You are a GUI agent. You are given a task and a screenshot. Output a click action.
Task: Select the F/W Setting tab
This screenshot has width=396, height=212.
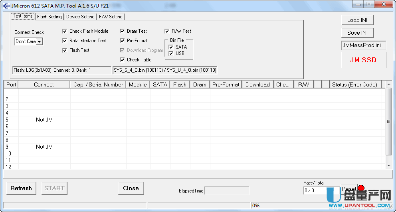[x=111, y=17]
